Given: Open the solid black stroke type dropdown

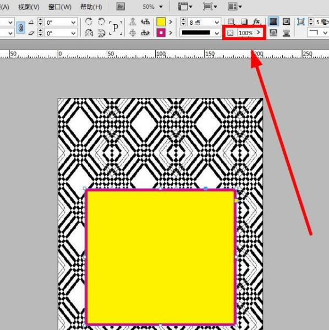Looking at the screenshot, I should 200,33.
